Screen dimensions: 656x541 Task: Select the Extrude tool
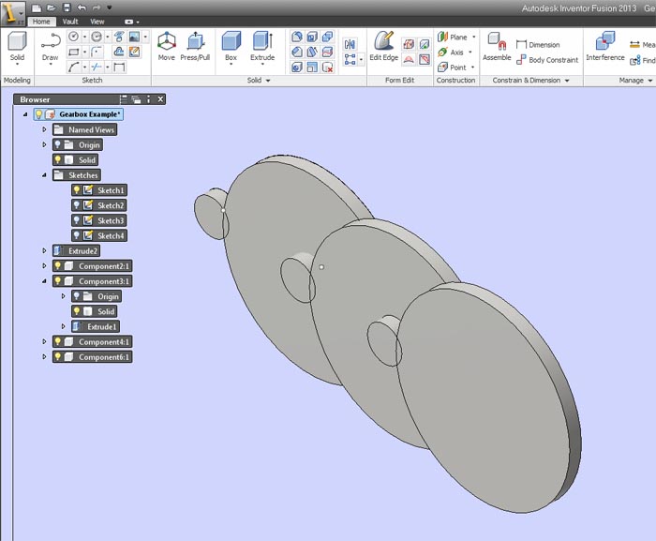pos(262,47)
